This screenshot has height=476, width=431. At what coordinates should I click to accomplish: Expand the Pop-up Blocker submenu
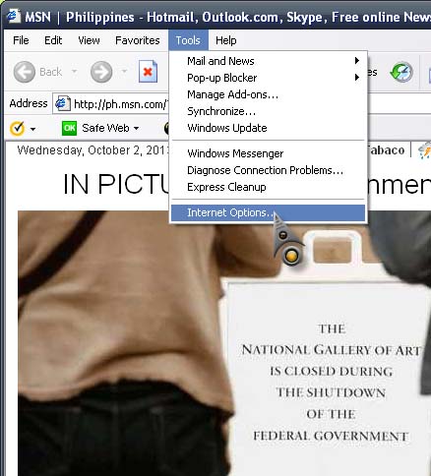[268, 78]
